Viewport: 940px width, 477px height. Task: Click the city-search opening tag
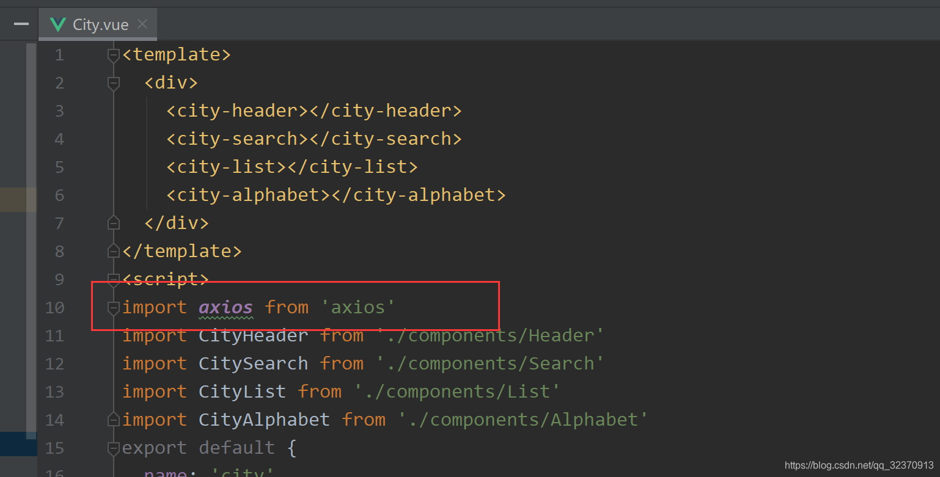(237, 139)
